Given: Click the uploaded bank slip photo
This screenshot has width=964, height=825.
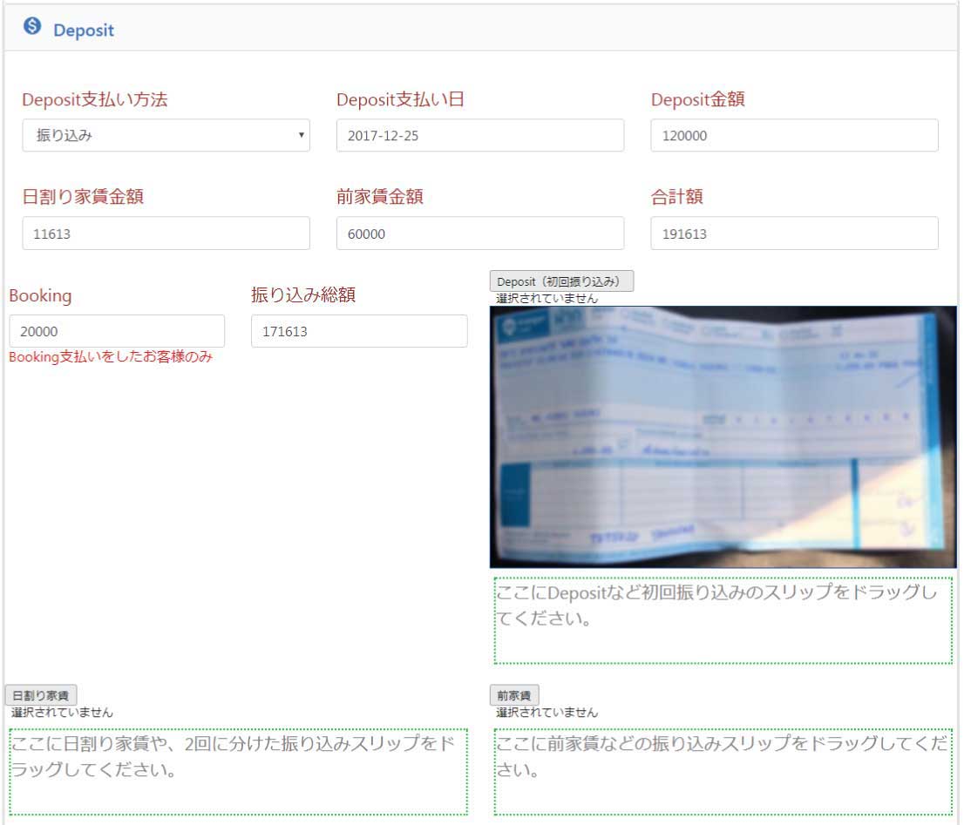Looking at the screenshot, I should tap(723, 436).
